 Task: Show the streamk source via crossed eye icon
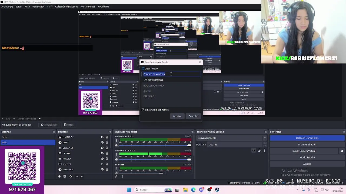(102, 164)
